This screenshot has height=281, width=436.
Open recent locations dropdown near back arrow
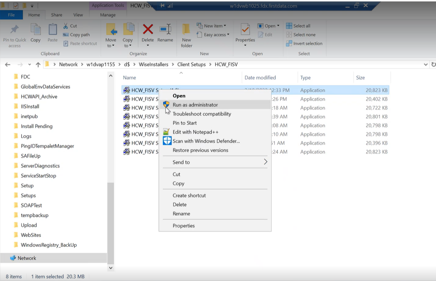click(x=30, y=65)
